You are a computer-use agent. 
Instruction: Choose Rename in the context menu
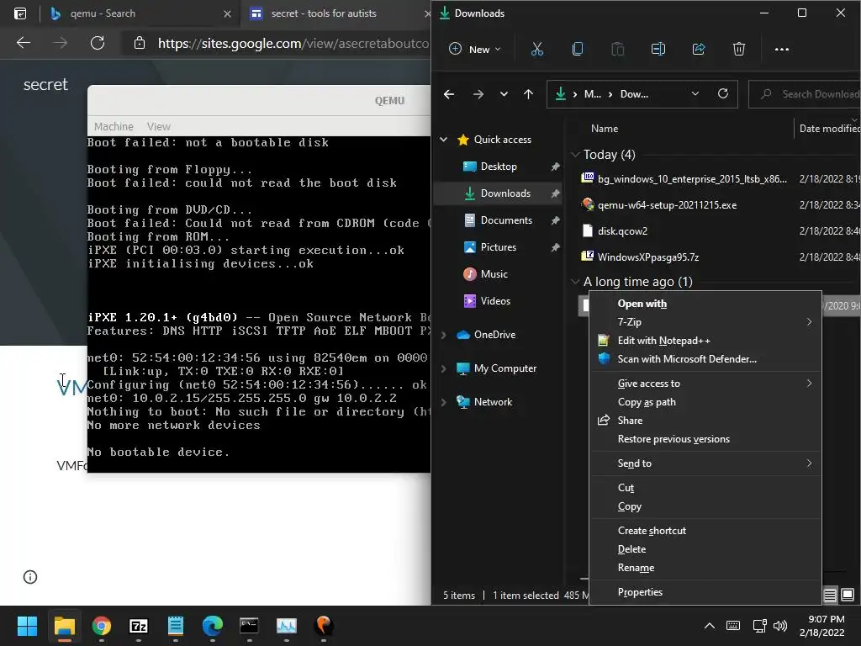(x=705, y=568)
